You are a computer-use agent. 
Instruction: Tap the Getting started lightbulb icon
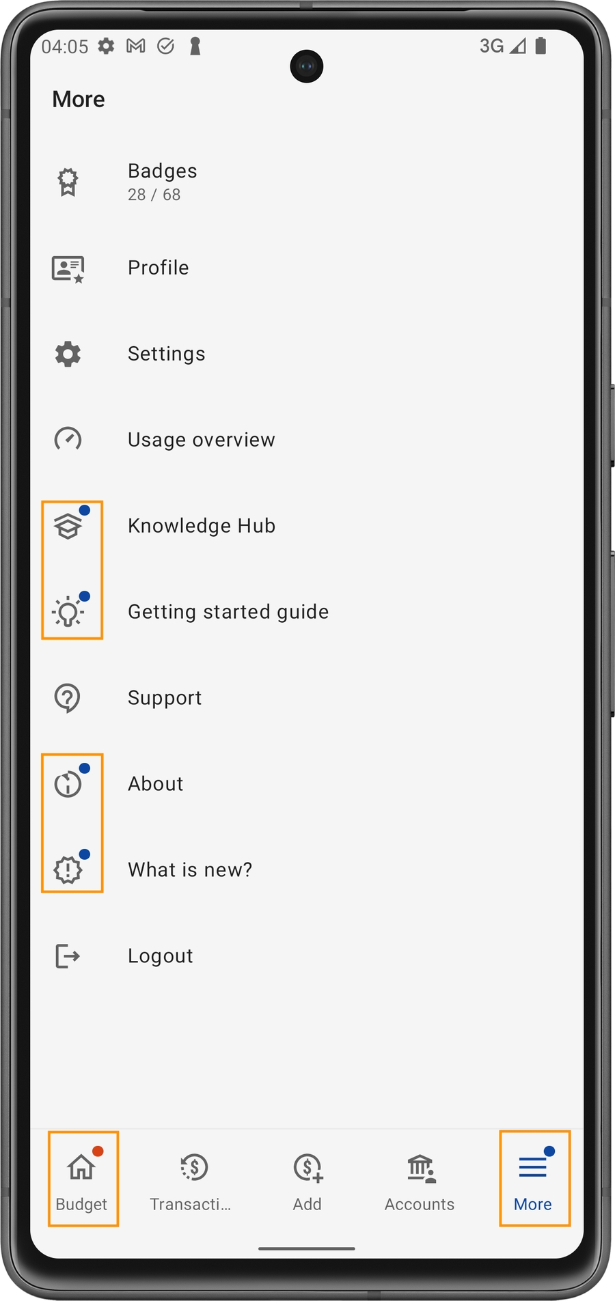click(68, 611)
